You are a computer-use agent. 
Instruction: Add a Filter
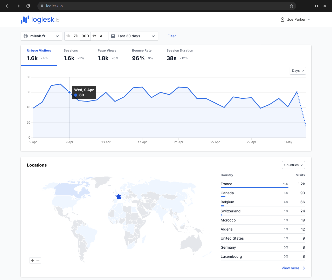point(169,36)
